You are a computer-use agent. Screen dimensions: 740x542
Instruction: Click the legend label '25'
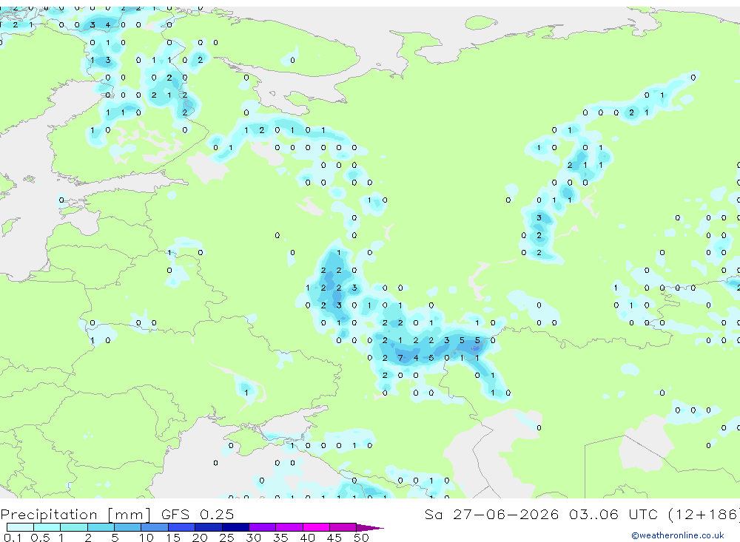226,538
